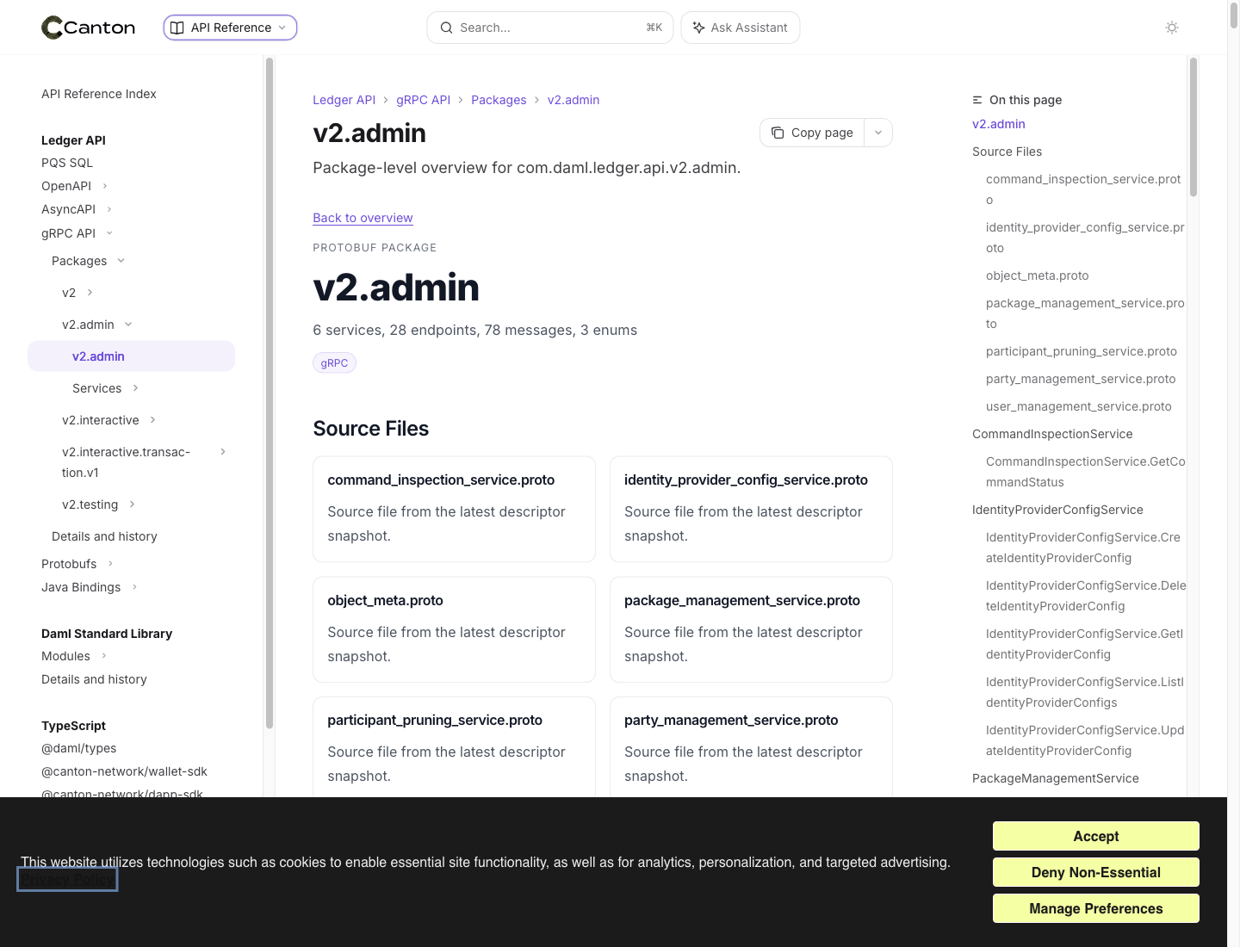Open participant_pruning_service.proto card
Image resolution: width=1240 pixels, height=947 pixels.
[x=454, y=747]
